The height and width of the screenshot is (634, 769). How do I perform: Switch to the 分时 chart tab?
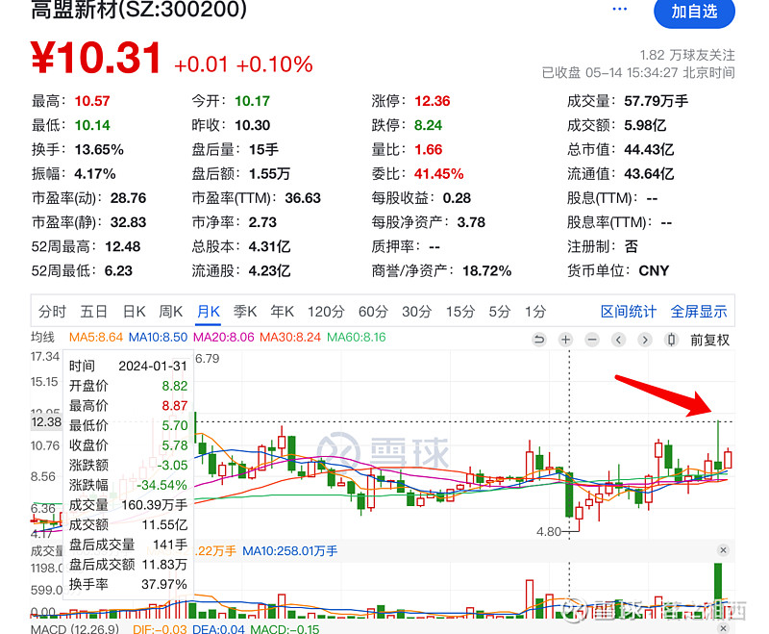[x=52, y=311]
